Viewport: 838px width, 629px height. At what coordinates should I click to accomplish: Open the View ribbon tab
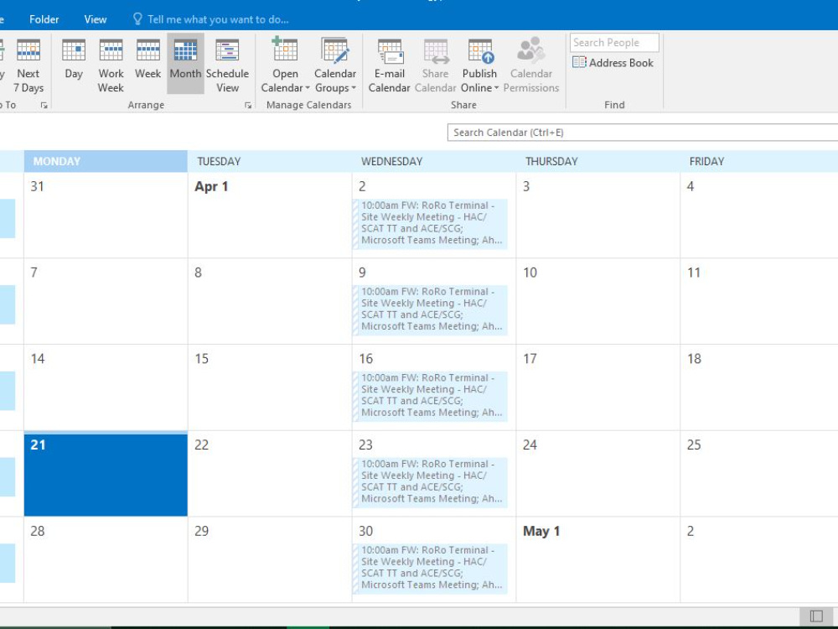pos(96,19)
